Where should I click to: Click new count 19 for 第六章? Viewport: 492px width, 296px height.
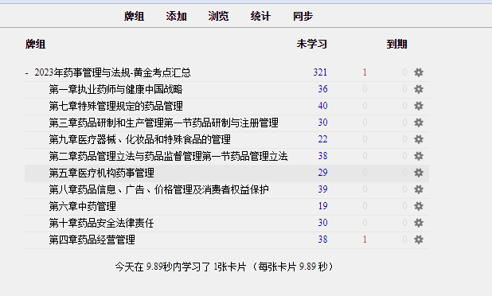322,206
